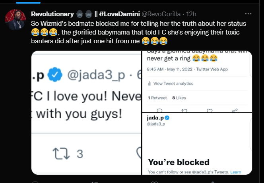Click the "1 Retweet" count
This screenshot has width=264, height=183.
(157, 98)
